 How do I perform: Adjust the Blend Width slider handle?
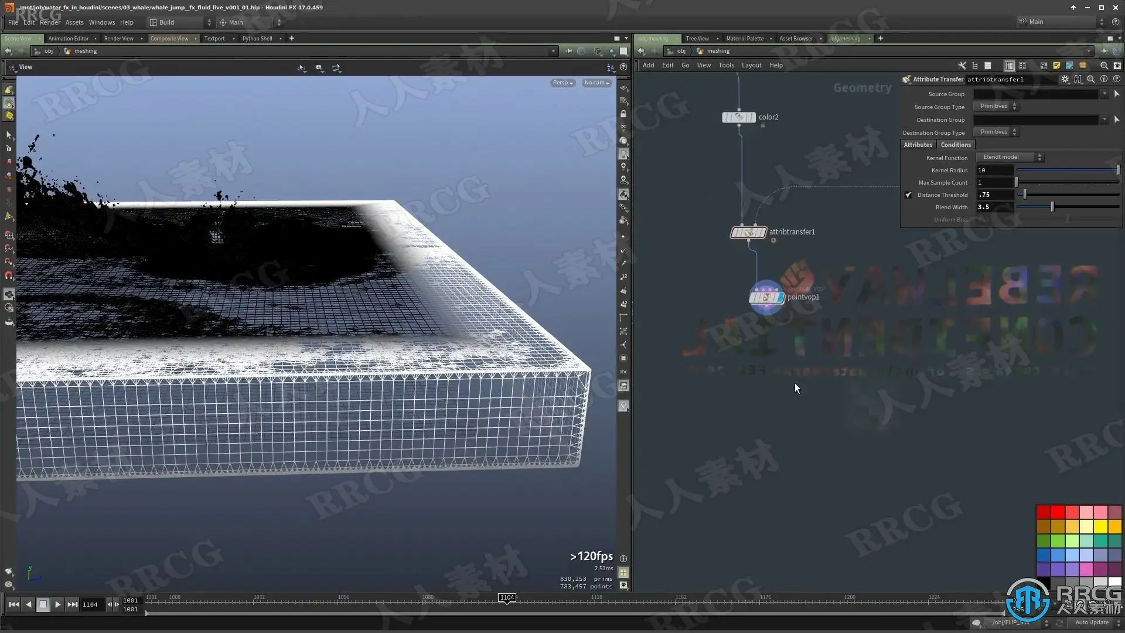[1052, 207]
